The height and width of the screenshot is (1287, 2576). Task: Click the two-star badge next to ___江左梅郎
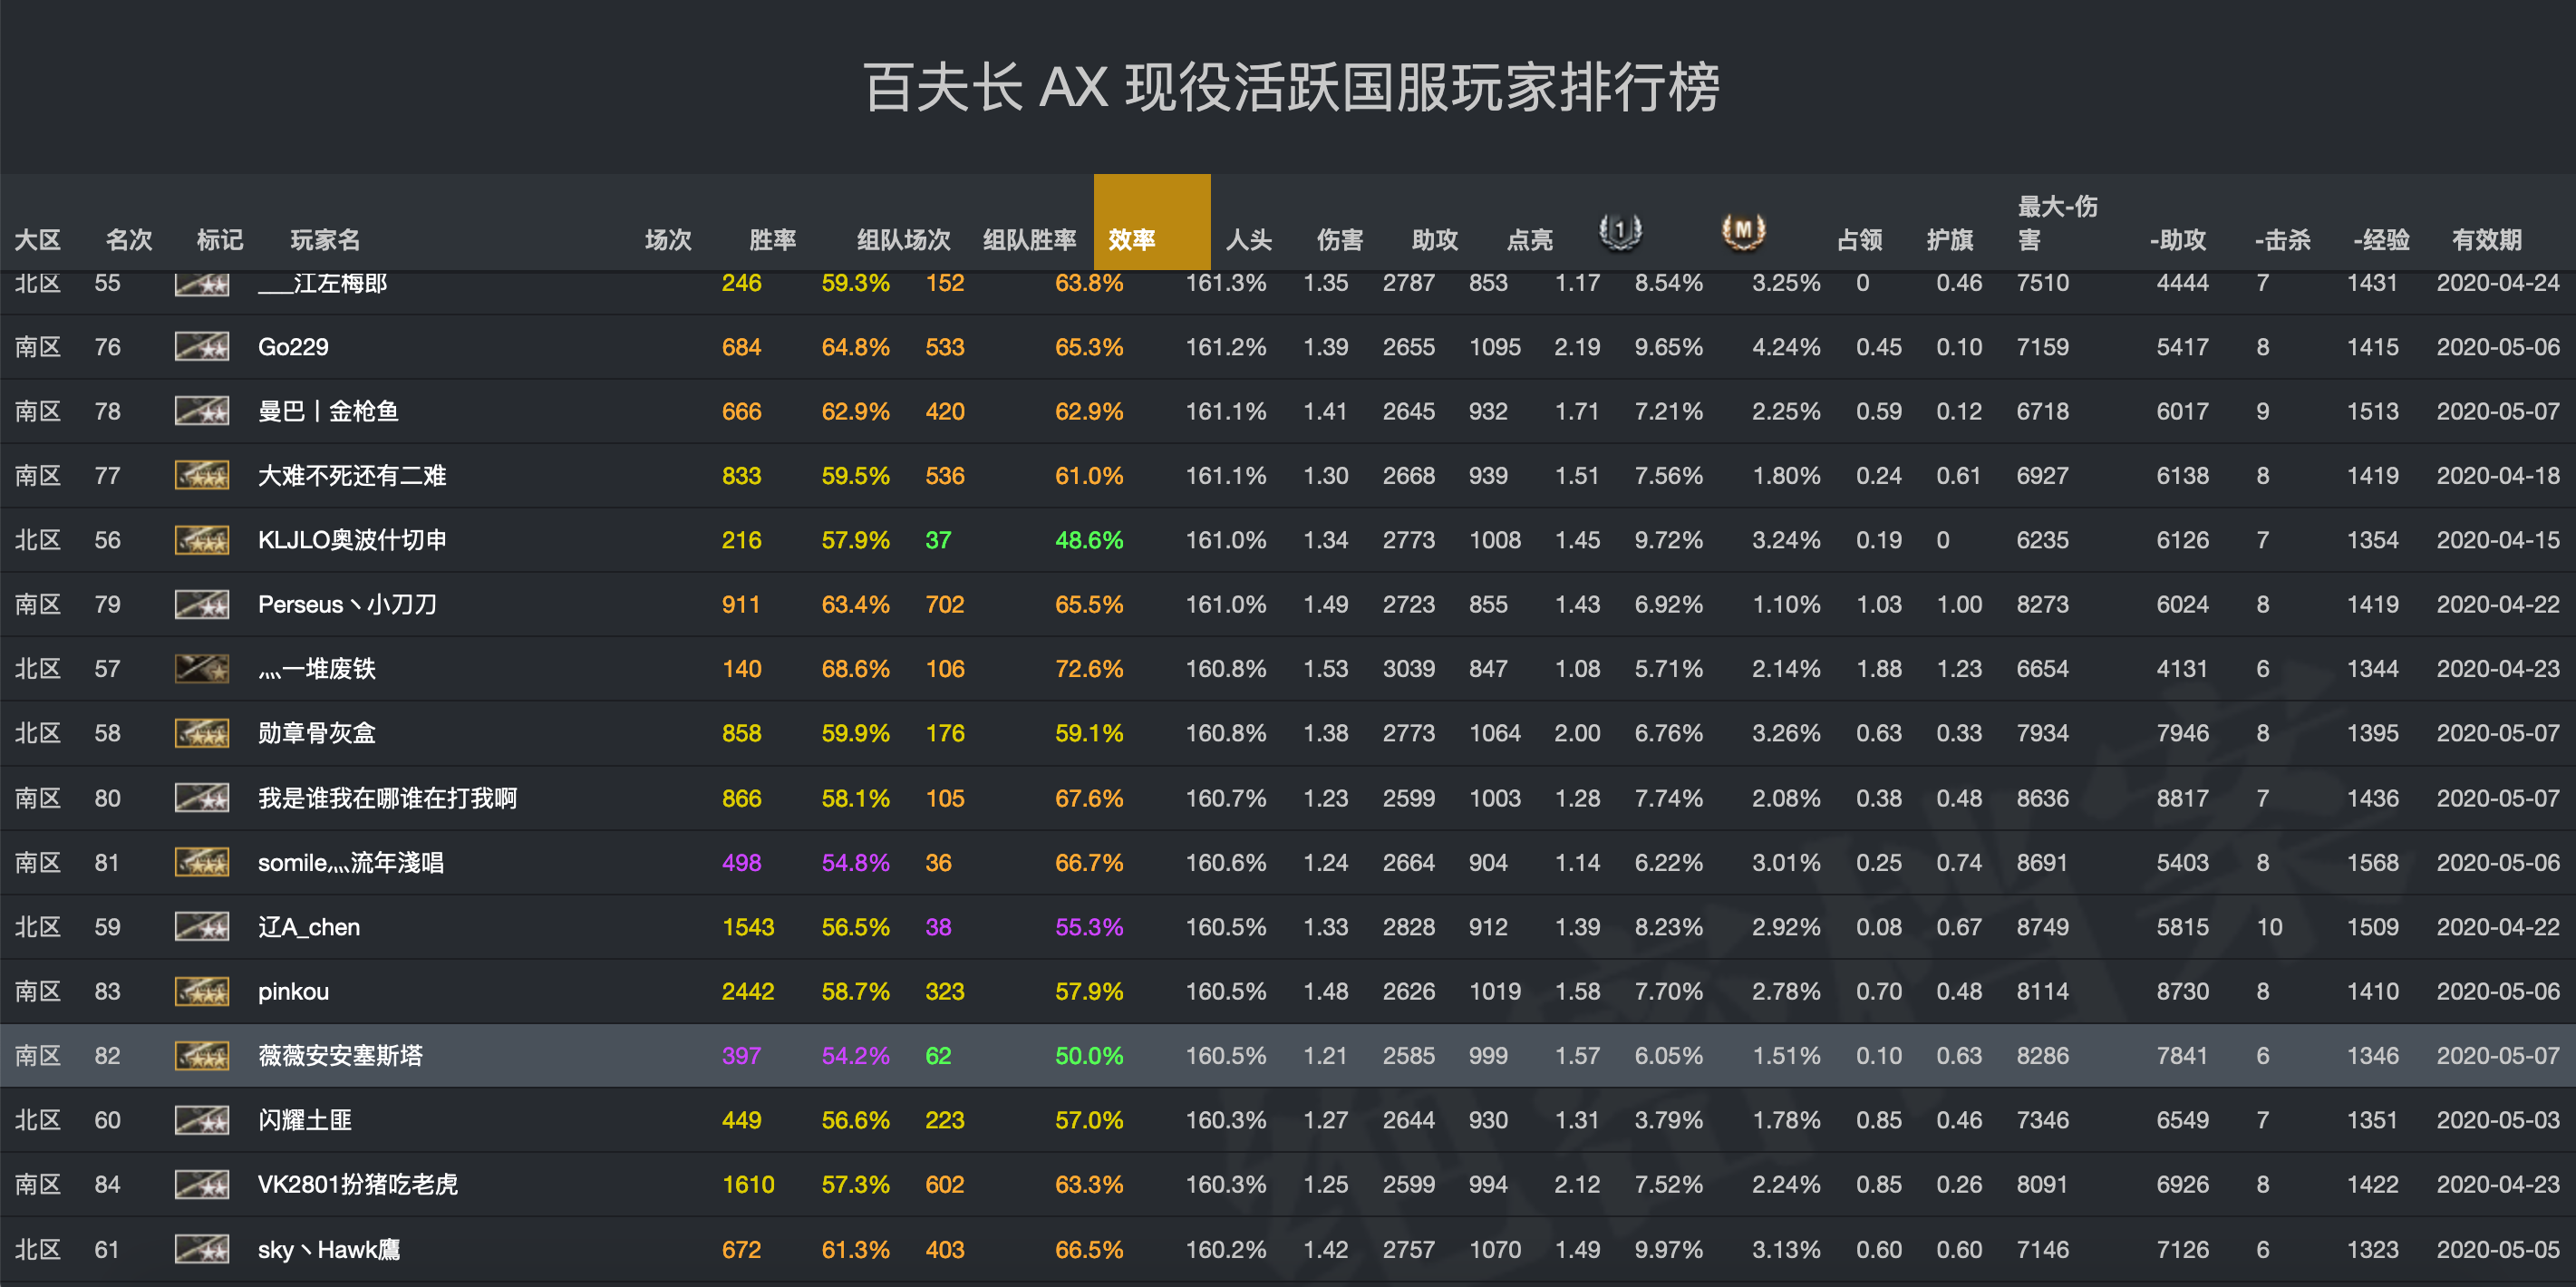201,283
